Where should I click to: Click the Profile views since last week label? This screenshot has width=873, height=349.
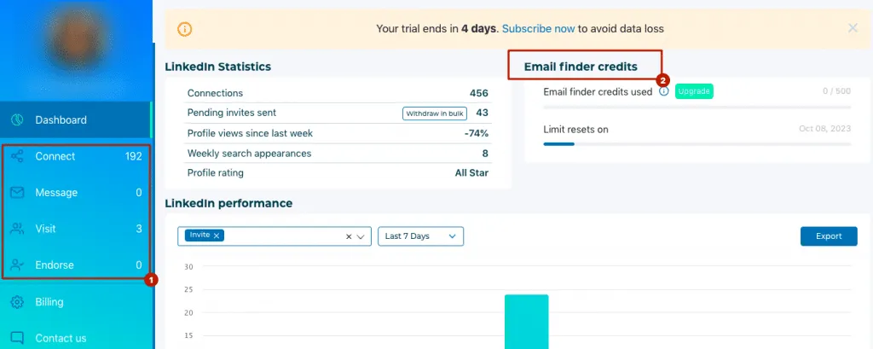[250, 133]
